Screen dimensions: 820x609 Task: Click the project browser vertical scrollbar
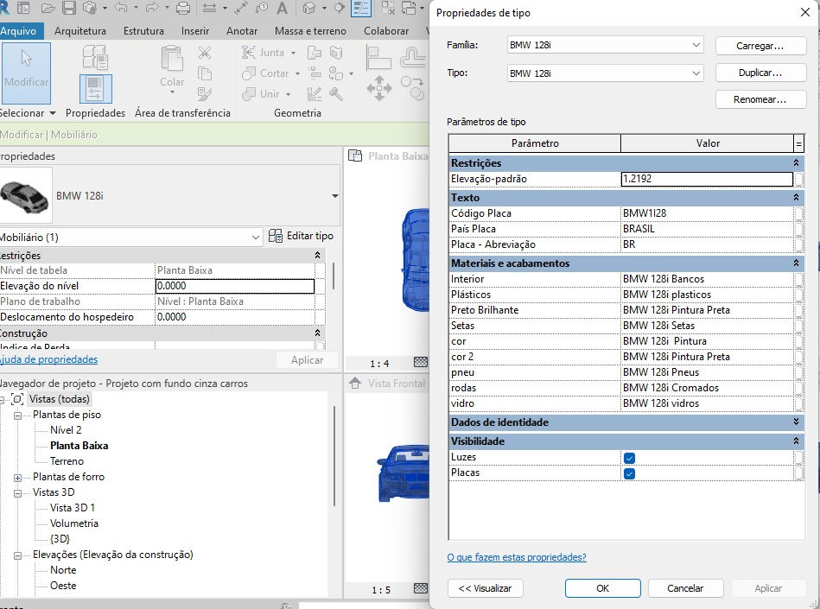pos(334,456)
